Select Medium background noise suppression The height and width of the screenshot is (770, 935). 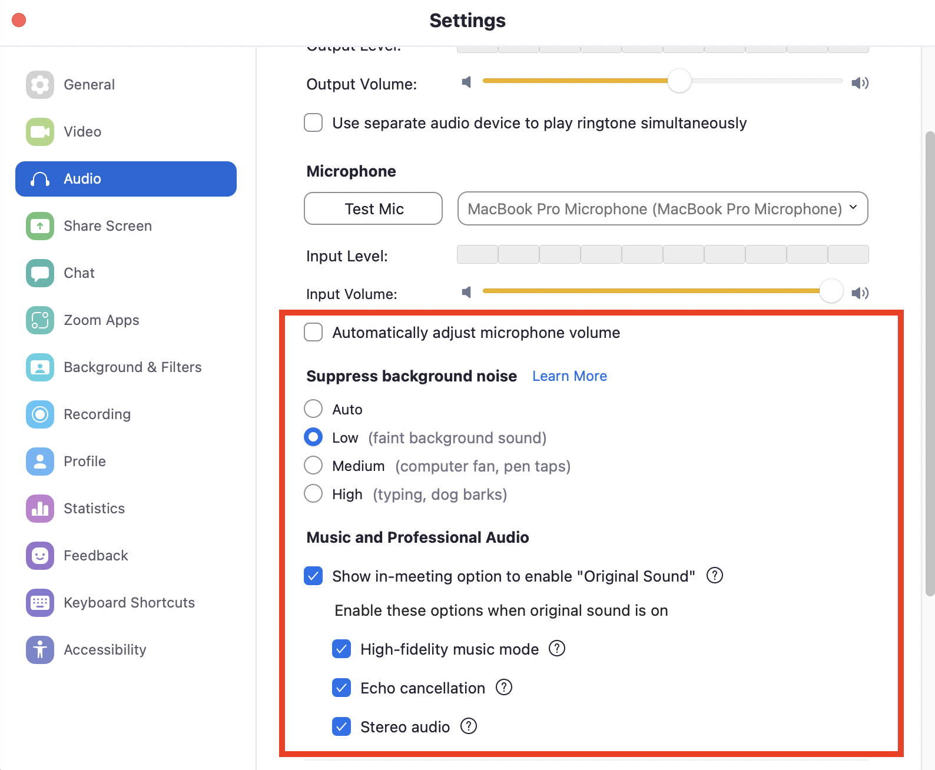coord(313,465)
